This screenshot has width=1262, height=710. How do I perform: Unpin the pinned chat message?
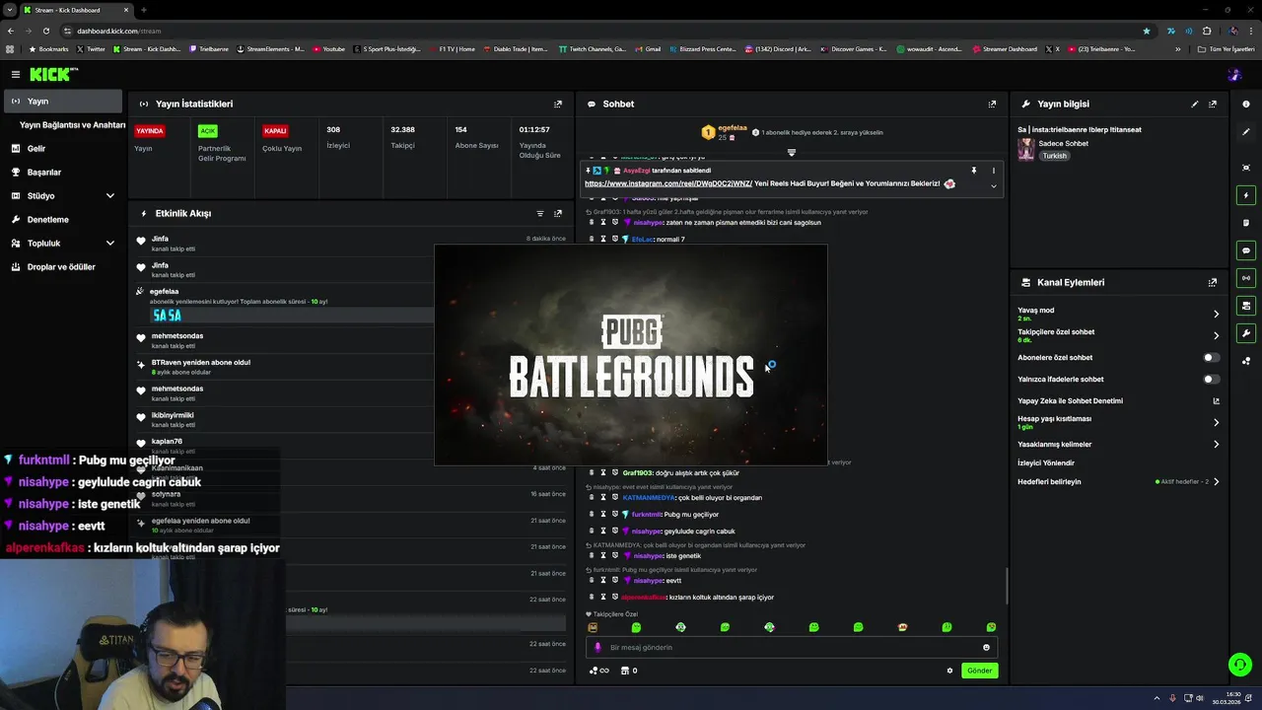[973, 171]
